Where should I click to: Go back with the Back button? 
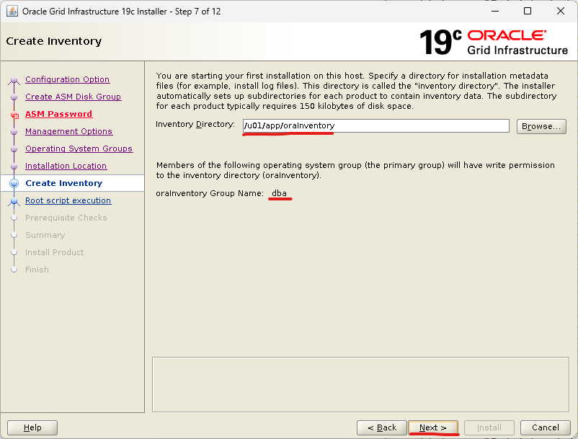(x=382, y=427)
